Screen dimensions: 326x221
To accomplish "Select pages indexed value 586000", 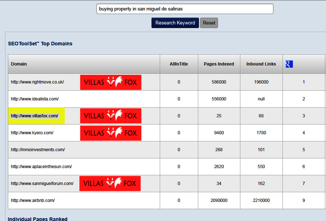I will (219, 82).
